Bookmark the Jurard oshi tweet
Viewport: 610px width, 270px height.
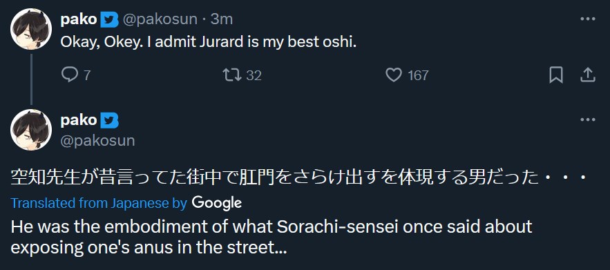[556, 75]
